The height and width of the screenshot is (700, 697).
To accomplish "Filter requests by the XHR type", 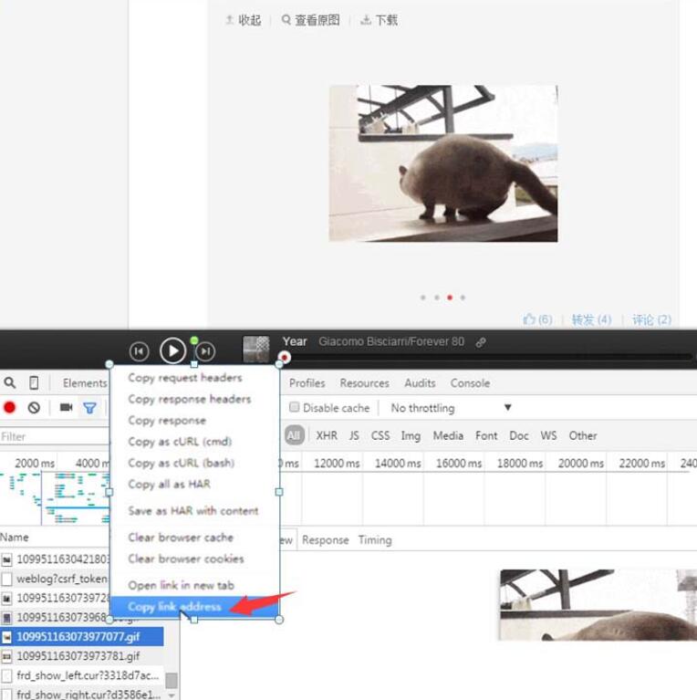I will (326, 436).
